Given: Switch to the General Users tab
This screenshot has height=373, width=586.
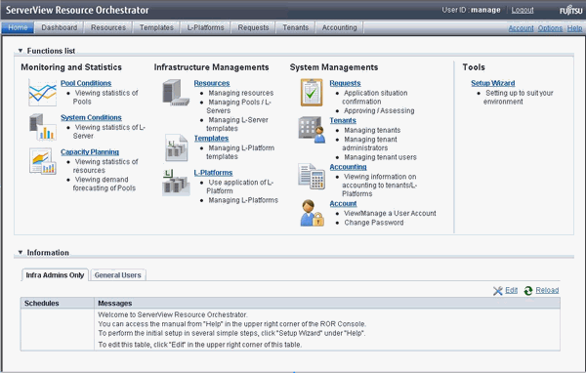Looking at the screenshot, I should 118,275.
